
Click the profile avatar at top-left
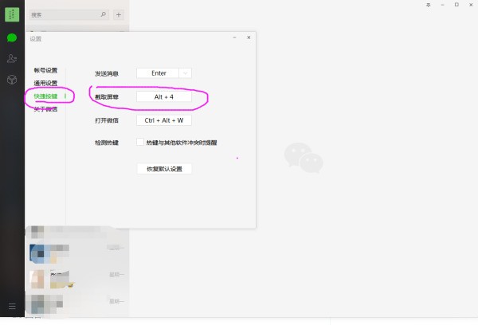(x=12, y=14)
